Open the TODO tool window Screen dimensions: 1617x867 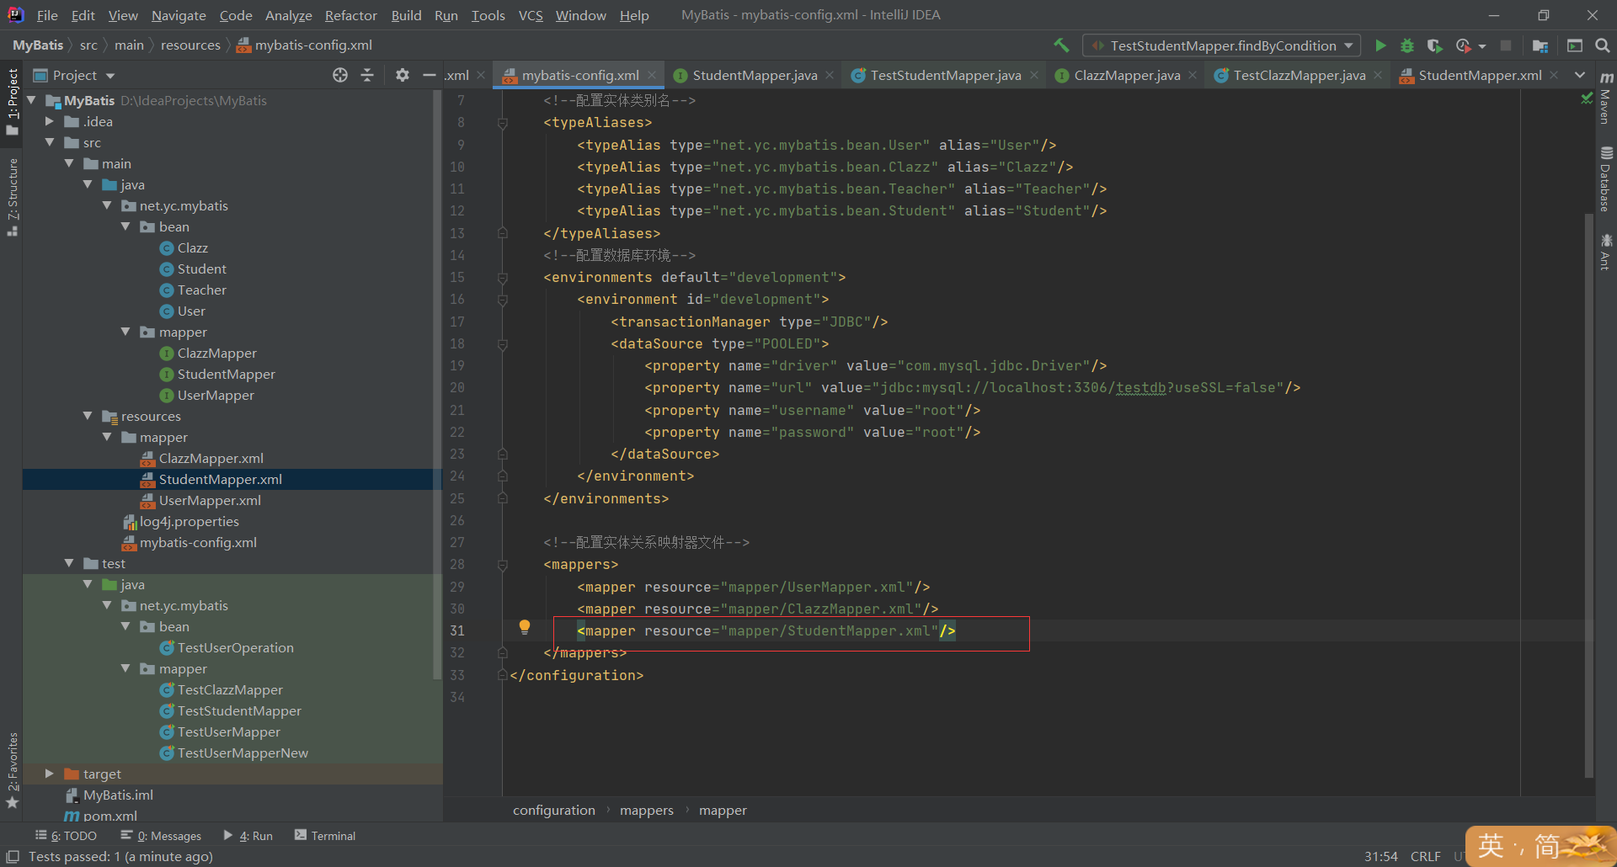(x=66, y=836)
